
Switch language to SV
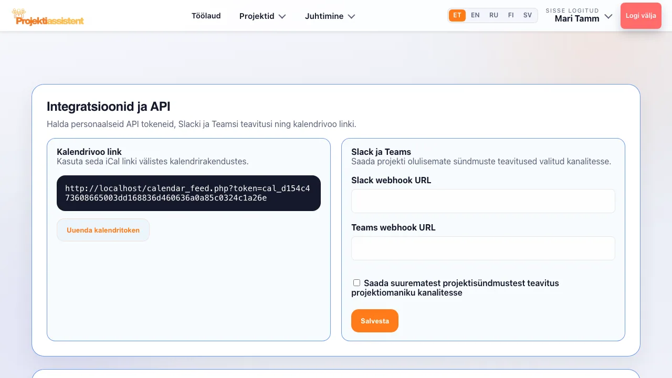coord(528,15)
